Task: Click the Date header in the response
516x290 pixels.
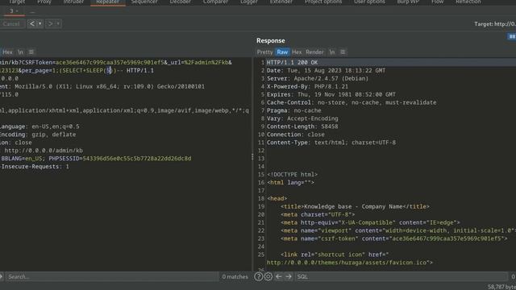Action: pyautogui.click(x=326, y=70)
